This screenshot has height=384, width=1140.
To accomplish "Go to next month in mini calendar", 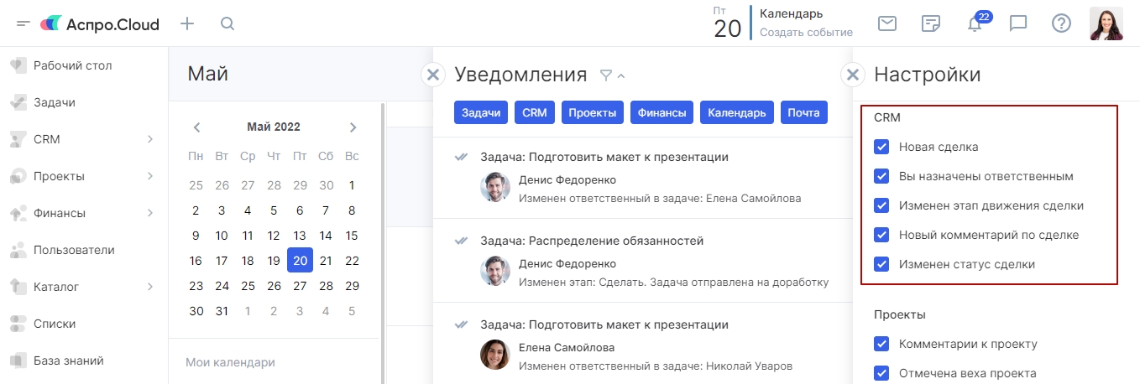I will point(353,127).
